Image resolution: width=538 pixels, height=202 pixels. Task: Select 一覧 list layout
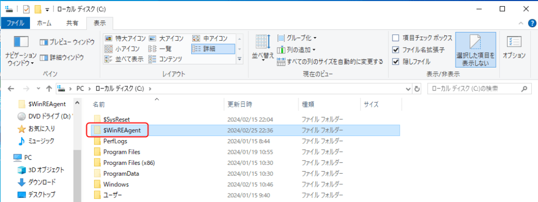[160, 49]
